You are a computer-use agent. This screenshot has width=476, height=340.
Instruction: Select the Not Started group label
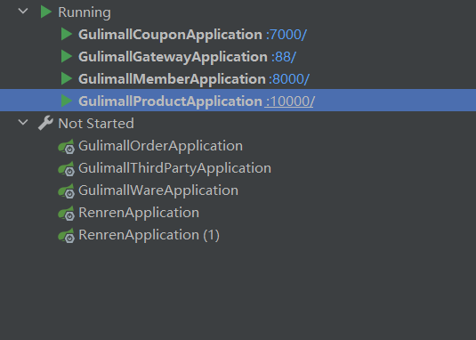coord(96,123)
